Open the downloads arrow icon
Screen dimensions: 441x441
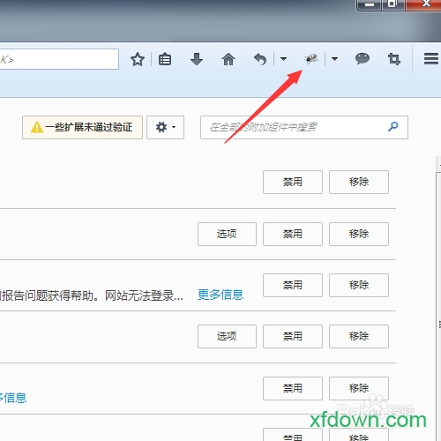pos(197,59)
